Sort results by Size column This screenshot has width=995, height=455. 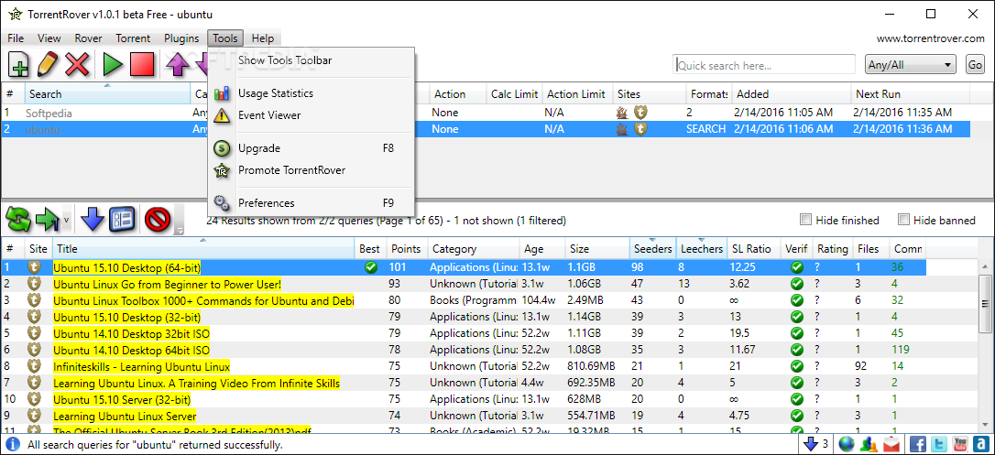click(x=597, y=249)
